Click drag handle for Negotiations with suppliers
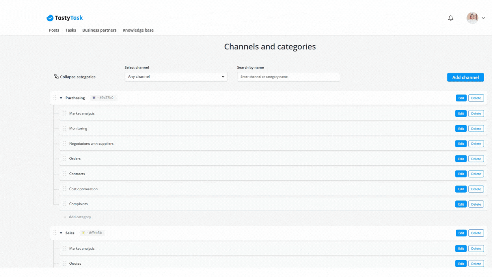 (x=64, y=144)
